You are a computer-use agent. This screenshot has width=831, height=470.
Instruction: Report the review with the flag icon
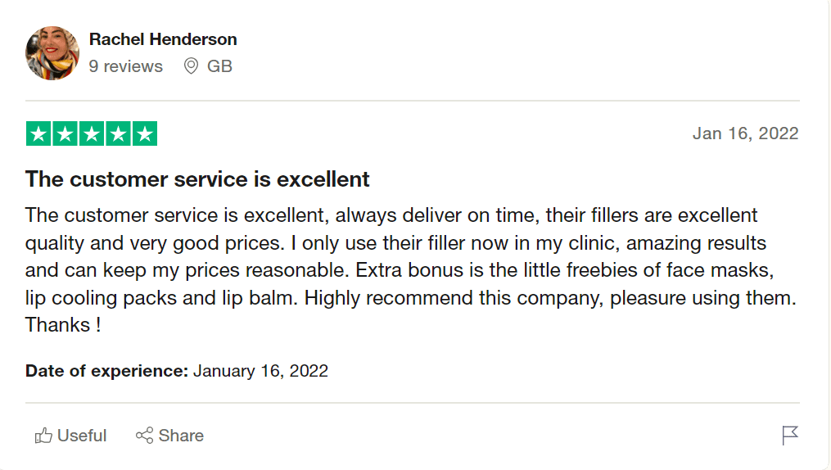[x=790, y=436]
